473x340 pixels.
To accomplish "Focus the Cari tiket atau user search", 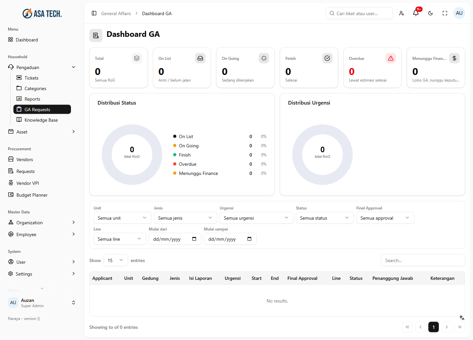I will click(359, 13).
